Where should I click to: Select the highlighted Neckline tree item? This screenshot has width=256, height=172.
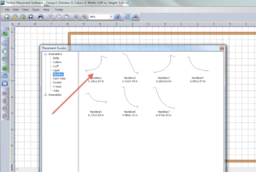coord(58,74)
